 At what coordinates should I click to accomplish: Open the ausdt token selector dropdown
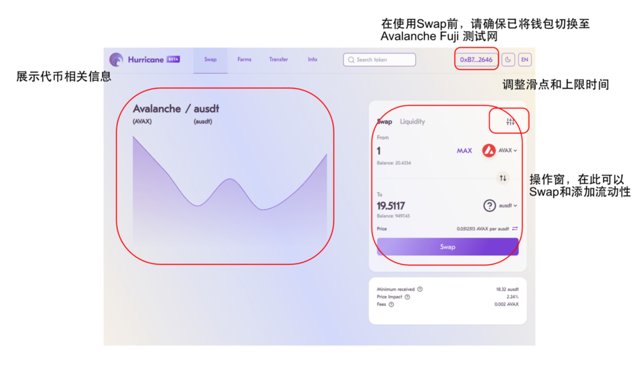pyautogui.click(x=508, y=206)
